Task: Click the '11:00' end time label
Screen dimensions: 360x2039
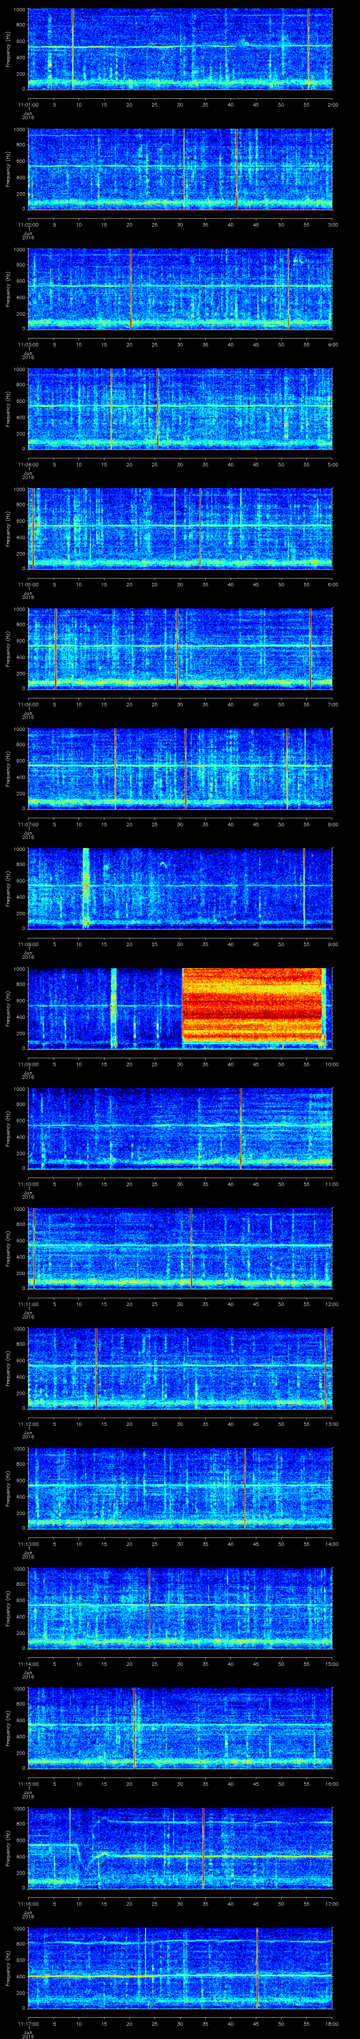Action: pos(332,1184)
